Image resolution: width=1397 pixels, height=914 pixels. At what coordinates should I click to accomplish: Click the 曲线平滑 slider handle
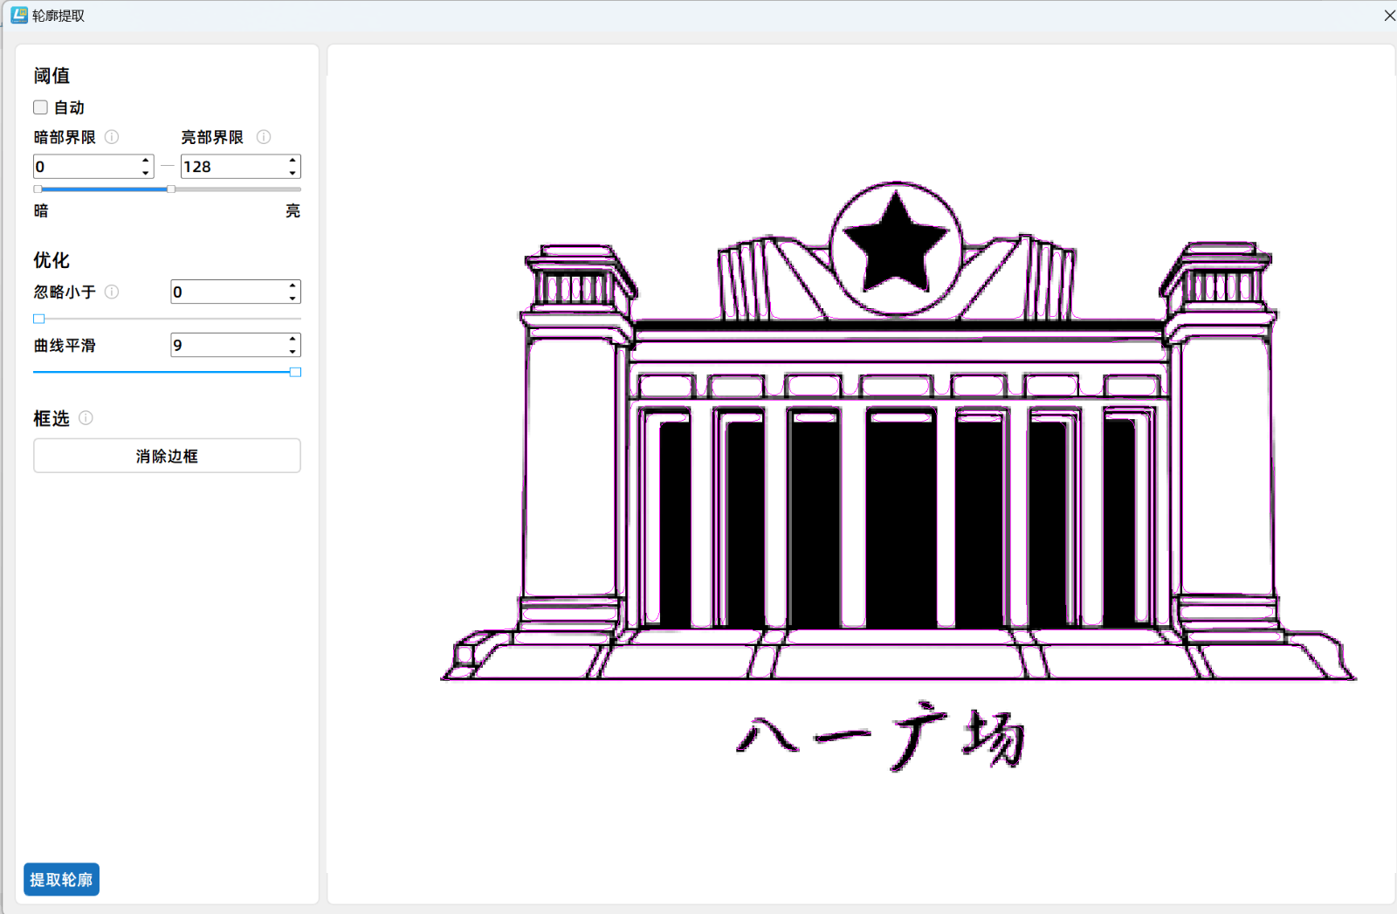(295, 372)
